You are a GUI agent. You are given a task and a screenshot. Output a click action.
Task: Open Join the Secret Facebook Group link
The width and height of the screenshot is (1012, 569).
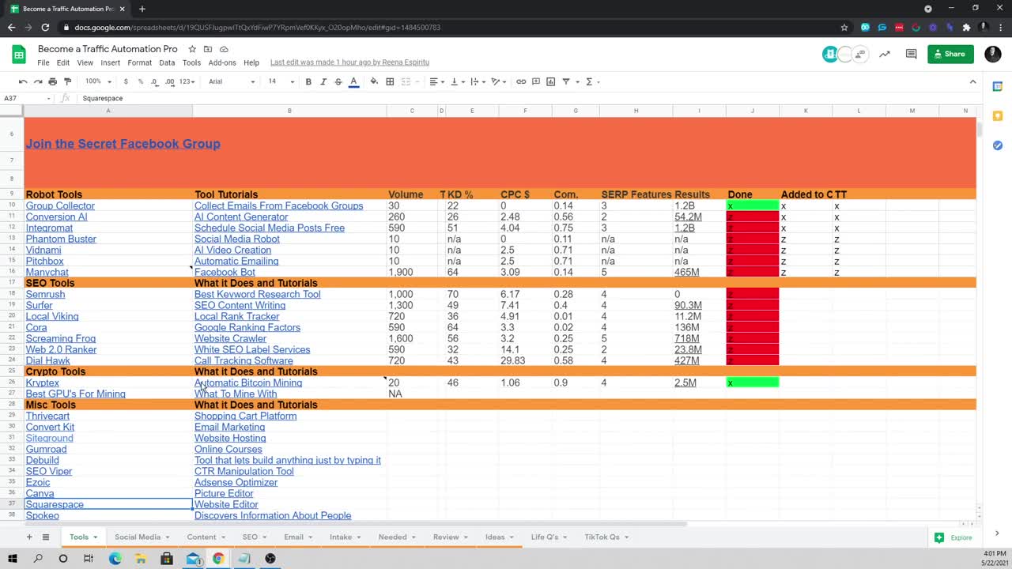(123, 144)
